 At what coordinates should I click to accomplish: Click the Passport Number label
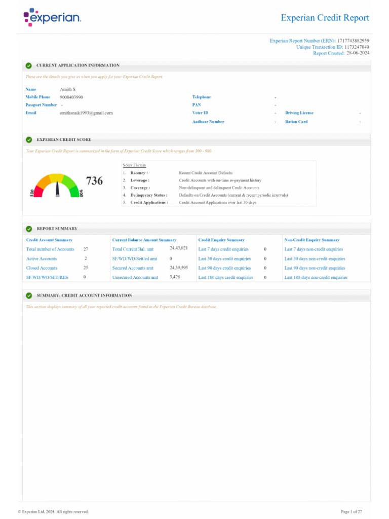click(41, 105)
